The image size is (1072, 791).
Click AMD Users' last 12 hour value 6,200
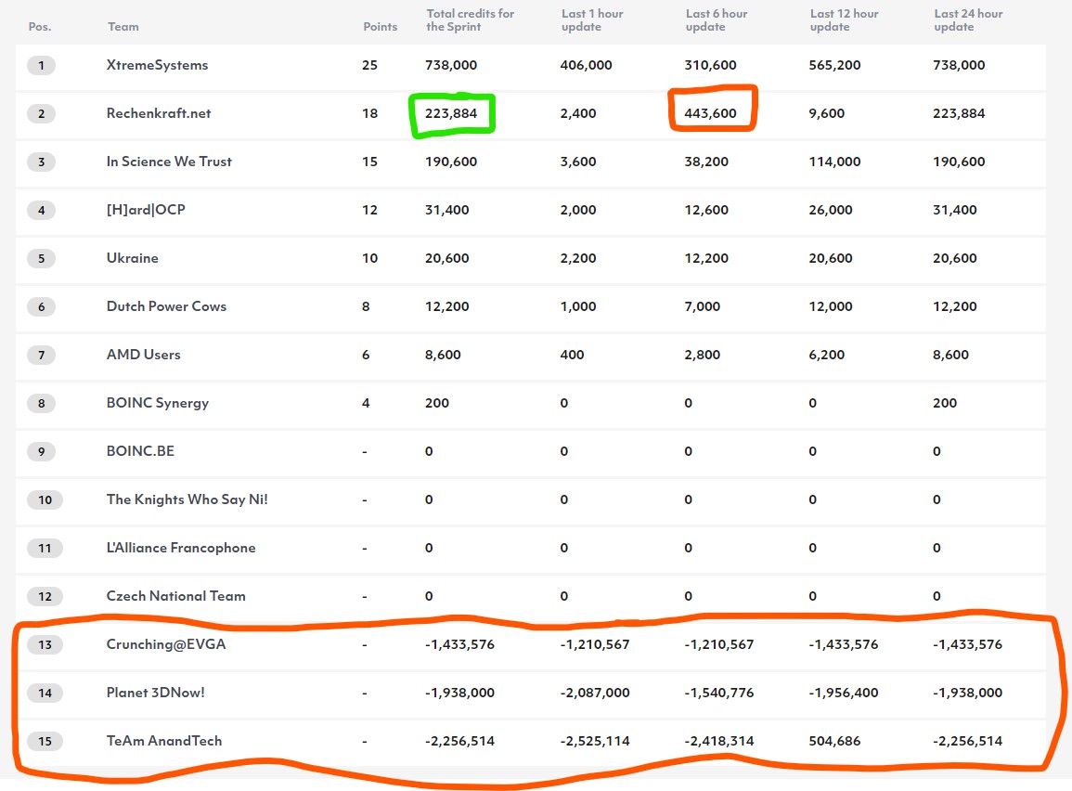tap(827, 355)
